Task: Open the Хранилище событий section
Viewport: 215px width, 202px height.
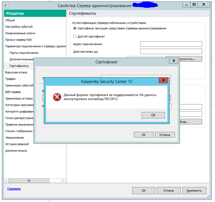Action: pyautogui.click(x=19, y=85)
